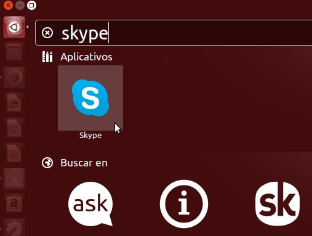
Task: Open the Ubuntu Software Center launcher icon
Action: pyautogui.click(x=14, y=179)
